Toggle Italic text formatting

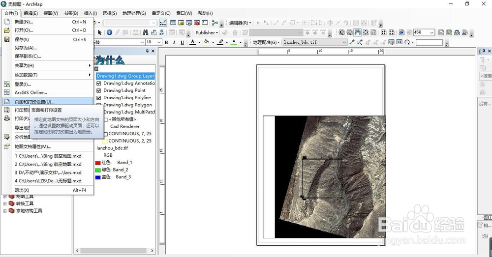pyautogui.click(x=174, y=42)
